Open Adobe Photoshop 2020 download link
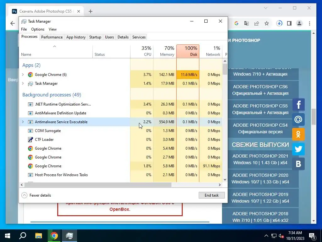 260,178
